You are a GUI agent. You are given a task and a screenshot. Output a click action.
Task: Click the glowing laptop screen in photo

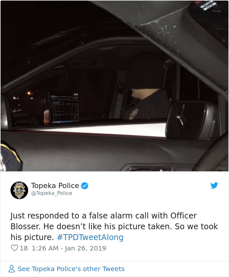coord(64,108)
